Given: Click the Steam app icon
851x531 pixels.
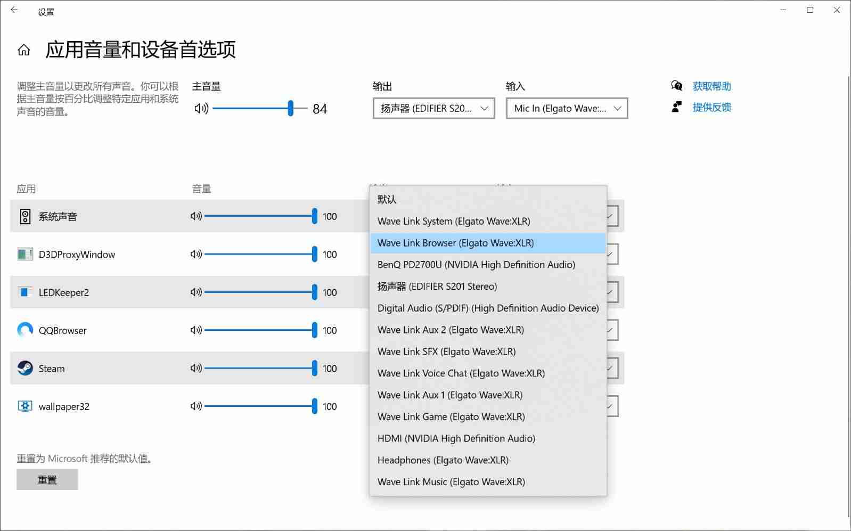Looking at the screenshot, I should (x=25, y=368).
